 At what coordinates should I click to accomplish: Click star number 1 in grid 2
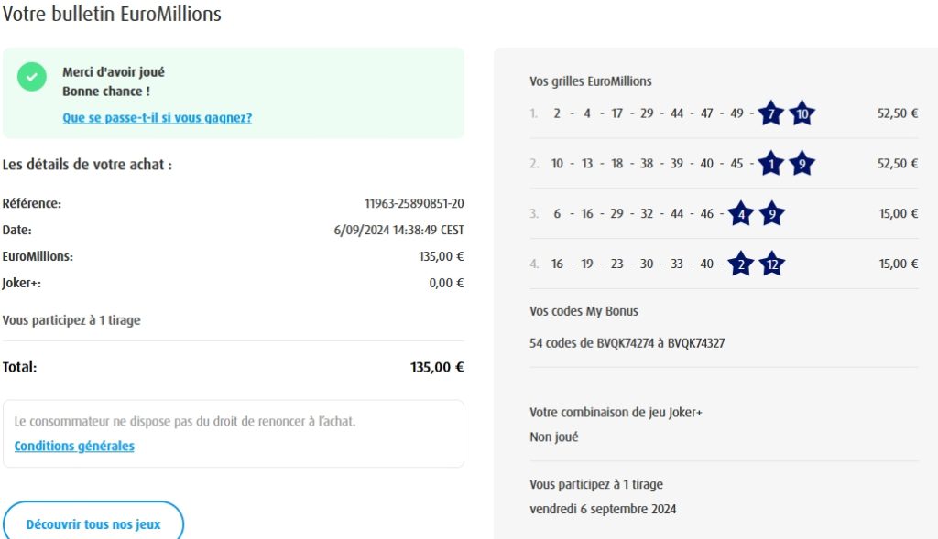click(x=771, y=164)
